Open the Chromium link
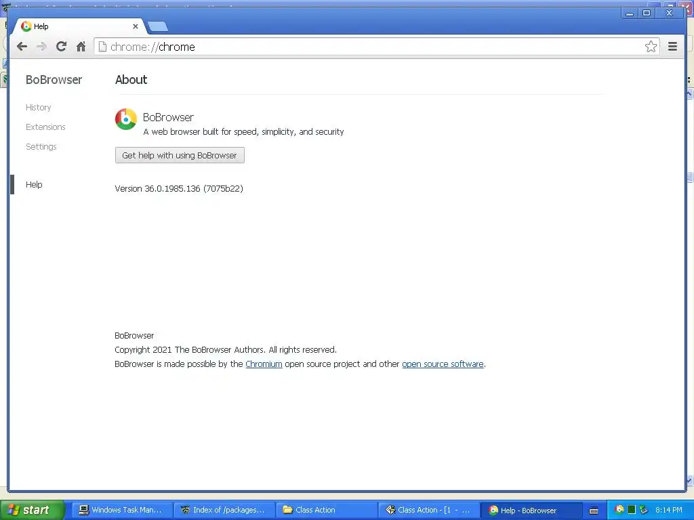The height and width of the screenshot is (520, 694). [264, 364]
